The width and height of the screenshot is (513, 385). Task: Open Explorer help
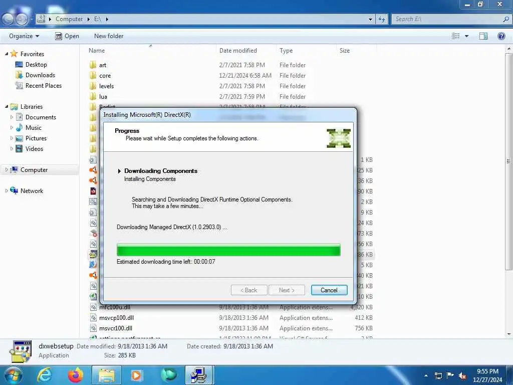[501, 36]
